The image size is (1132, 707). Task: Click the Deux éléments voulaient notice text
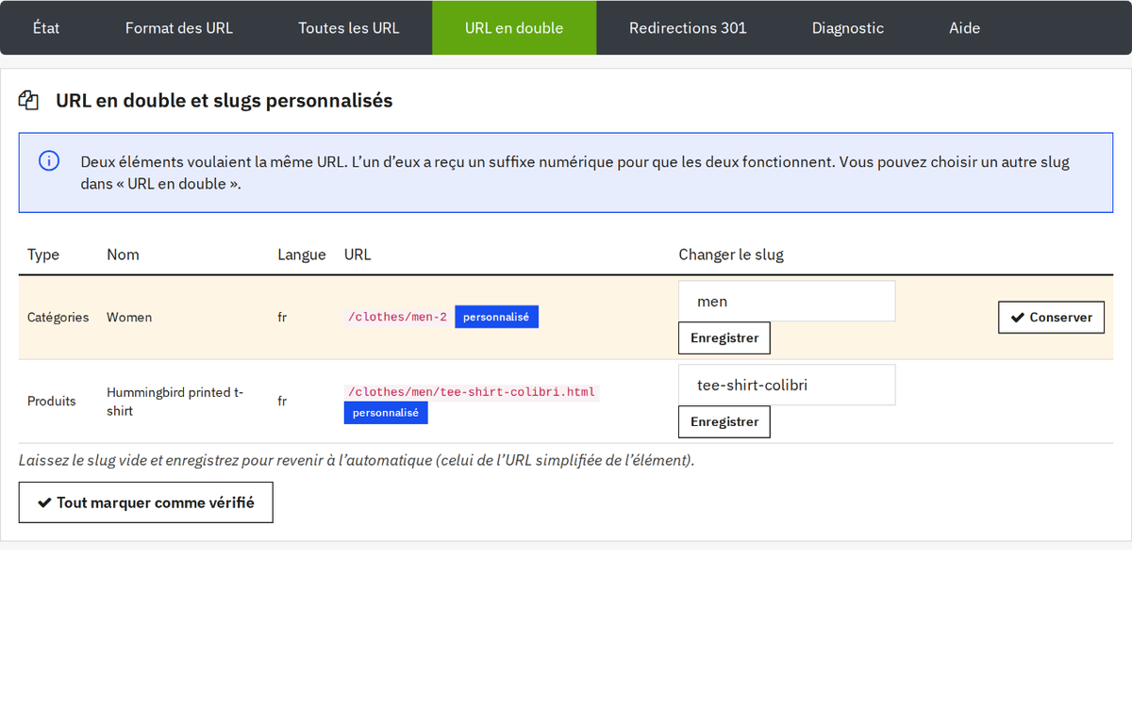(575, 173)
